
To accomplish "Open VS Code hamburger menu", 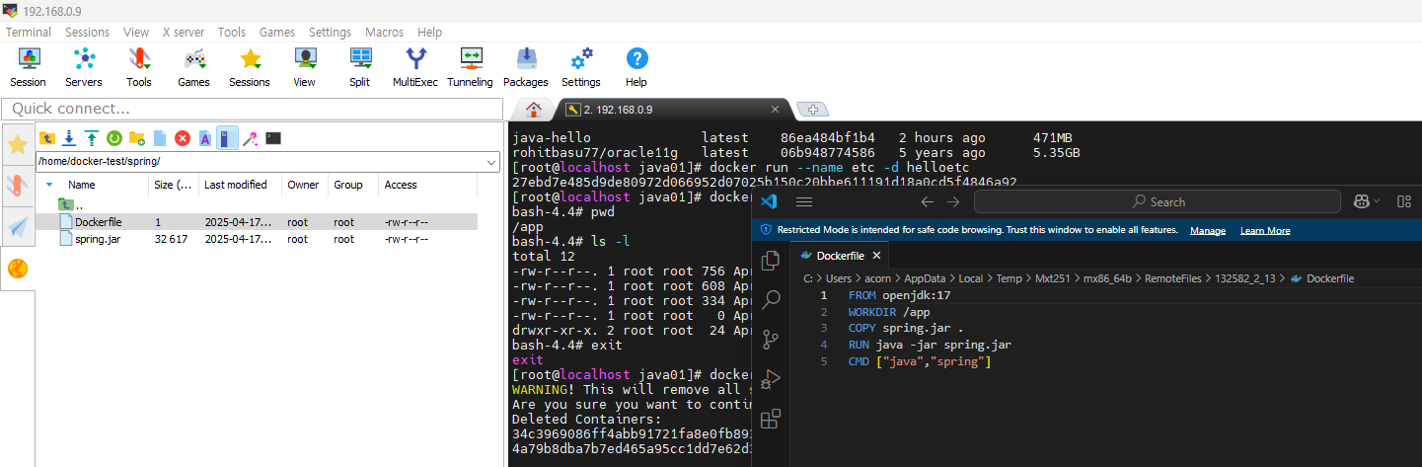I will tap(804, 201).
